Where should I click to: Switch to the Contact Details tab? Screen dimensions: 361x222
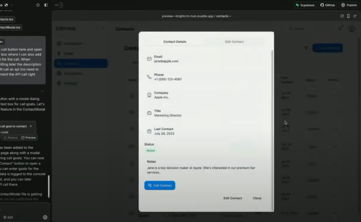(175, 42)
